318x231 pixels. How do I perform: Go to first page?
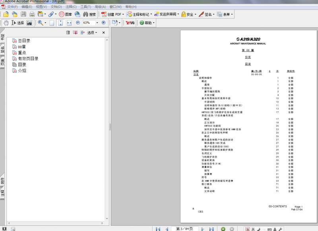(158, 229)
